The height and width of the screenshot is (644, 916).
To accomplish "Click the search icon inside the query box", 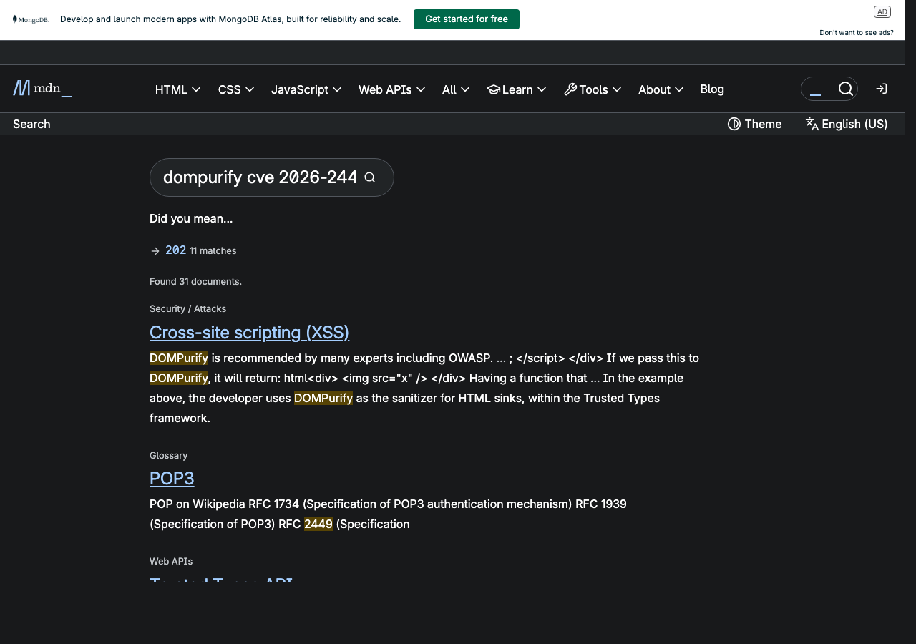I will 369,177.
